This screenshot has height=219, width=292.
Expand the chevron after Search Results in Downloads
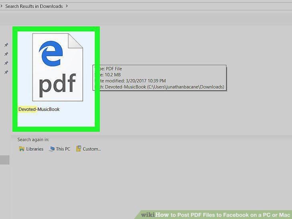pos(67,6)
